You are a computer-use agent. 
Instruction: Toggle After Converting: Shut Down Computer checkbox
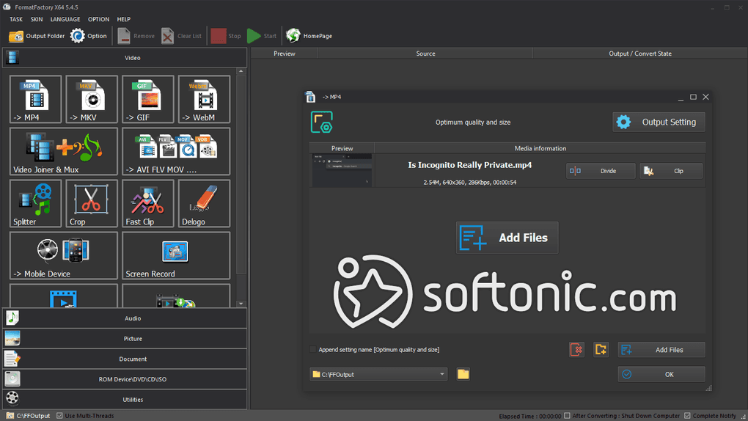tap(567, 416)
